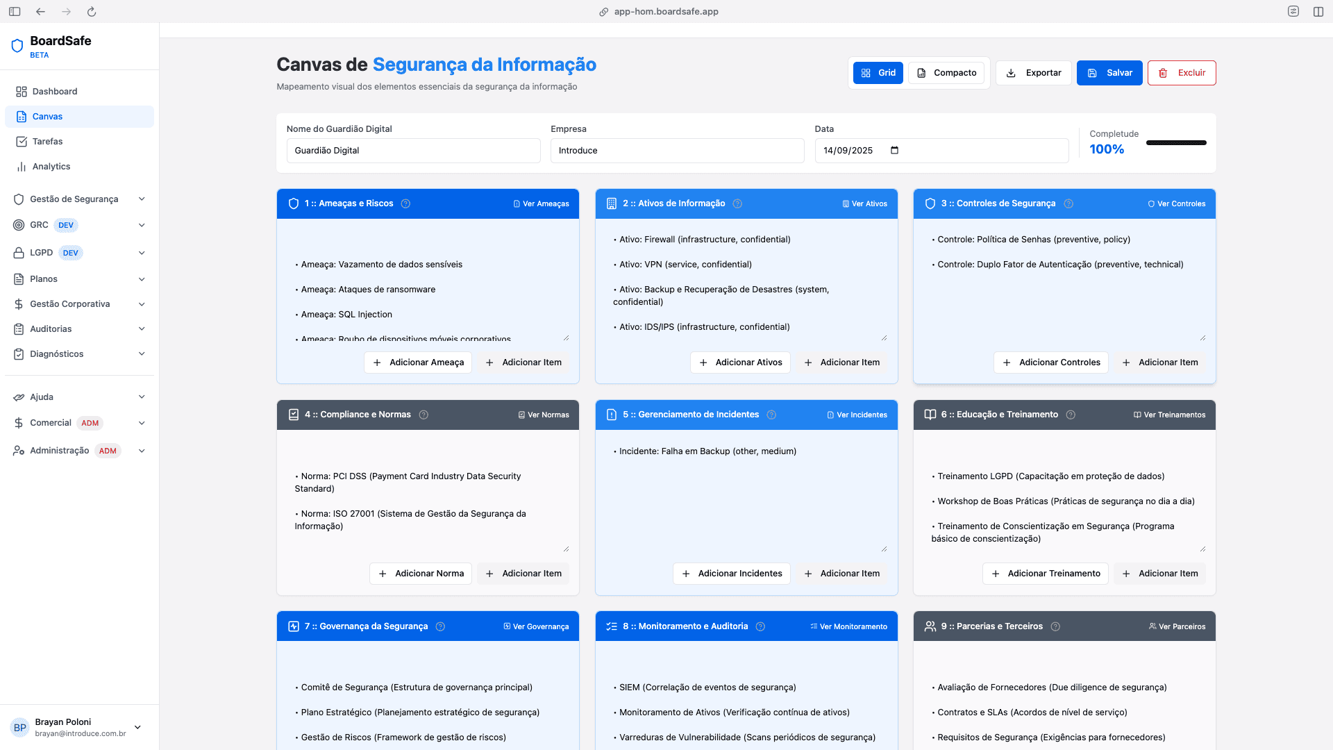The image size is (1333, 750).
Task: Click the Salvar button
Action: click(x=1109, y=73)
